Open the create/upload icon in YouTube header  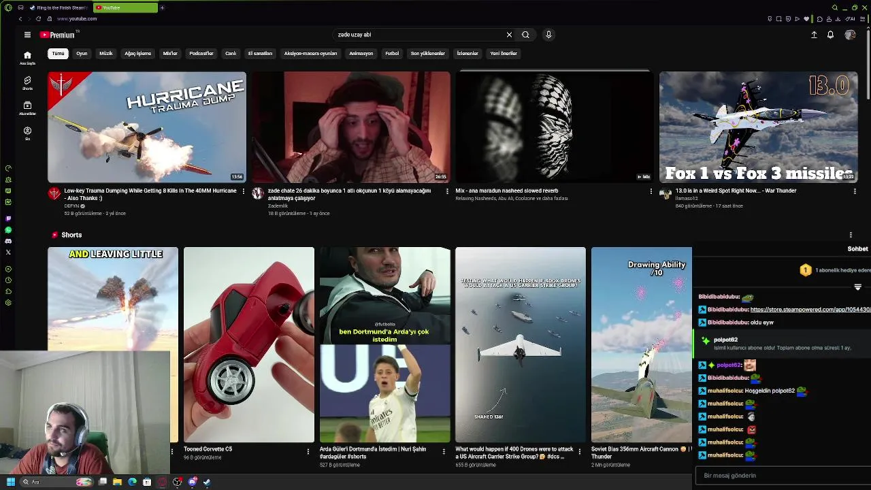814,35
